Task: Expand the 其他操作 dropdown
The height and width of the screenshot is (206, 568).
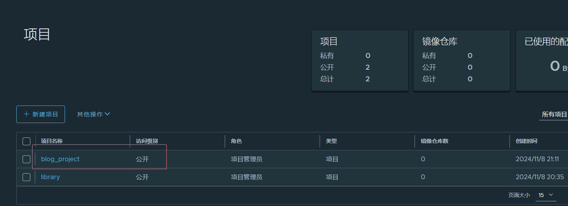Action: 93,114
